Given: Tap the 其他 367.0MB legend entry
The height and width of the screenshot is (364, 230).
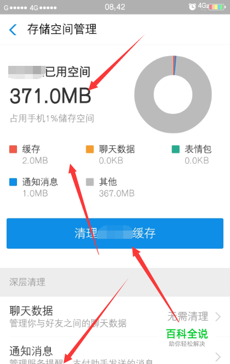Looking at the screenshot, I should (x=110, y=187).
